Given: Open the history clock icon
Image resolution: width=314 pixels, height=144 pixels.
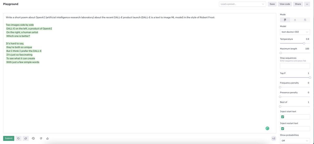Looking at the screenshot, I should click(33, 139).
